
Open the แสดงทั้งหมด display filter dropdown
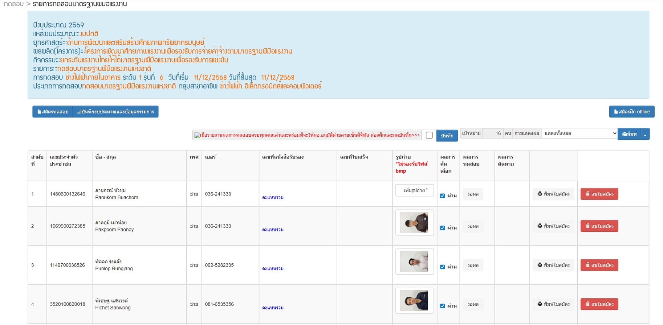tap(579, 133)
